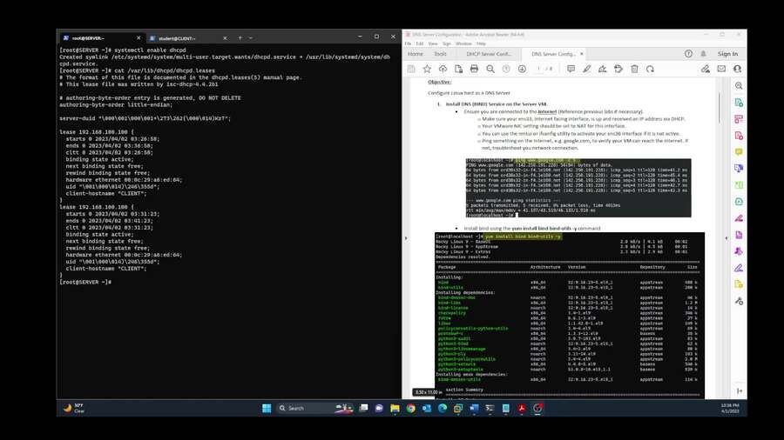Open the View menu in Acrobat
The width and height of the screenshot is (784, 440).
point(433,43)
